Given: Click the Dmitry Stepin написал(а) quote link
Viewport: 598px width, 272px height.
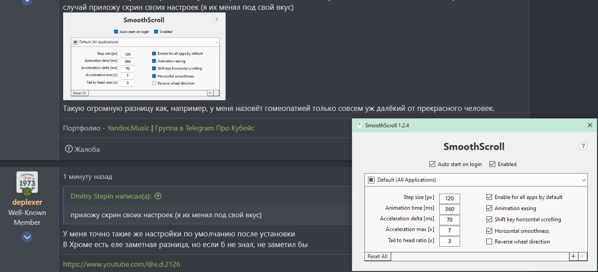Looking at the screenshot, I should tap(111, 196).
